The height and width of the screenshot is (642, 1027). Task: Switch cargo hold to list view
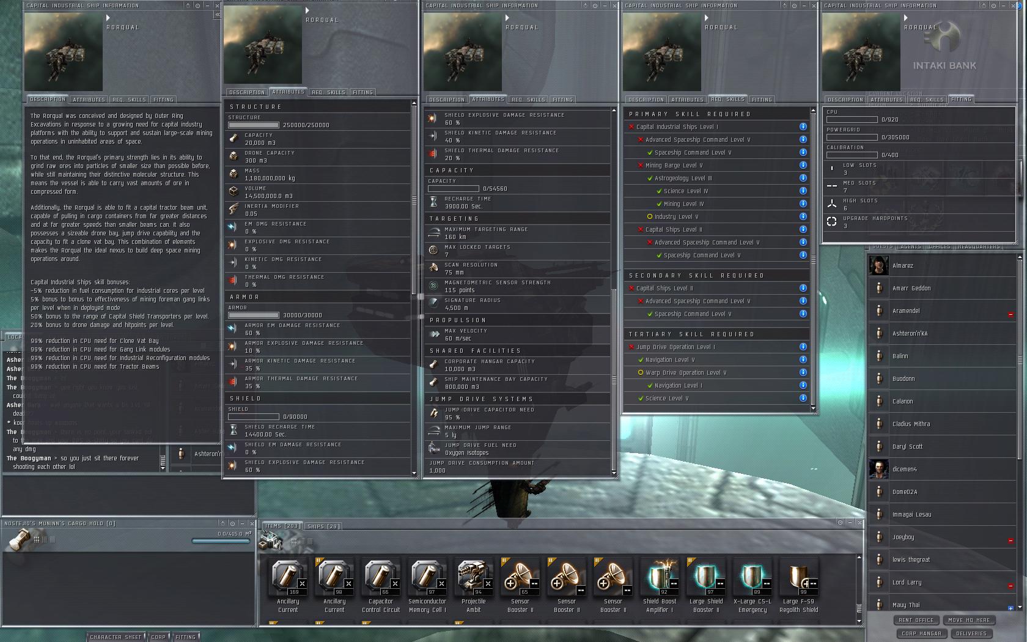(52, 539)
